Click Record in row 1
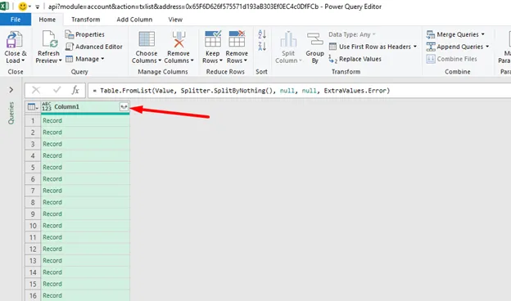The height and width of the screenshot is (301, 511). pyautogui.click(x=52, y=121)
